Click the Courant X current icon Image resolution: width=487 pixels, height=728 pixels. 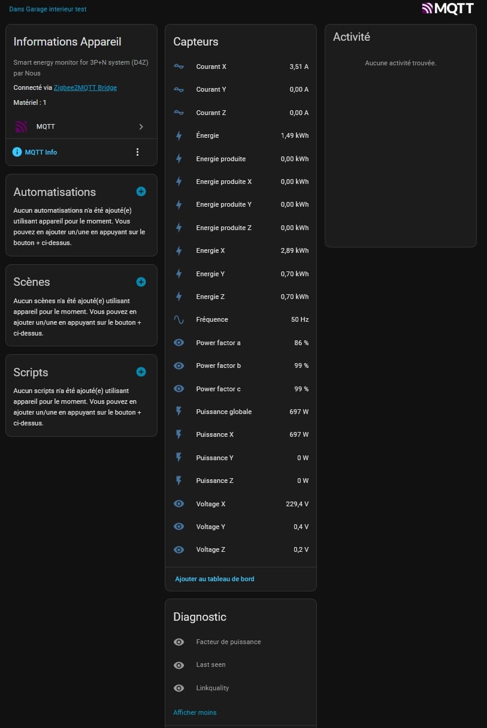(x=179, y=67)
